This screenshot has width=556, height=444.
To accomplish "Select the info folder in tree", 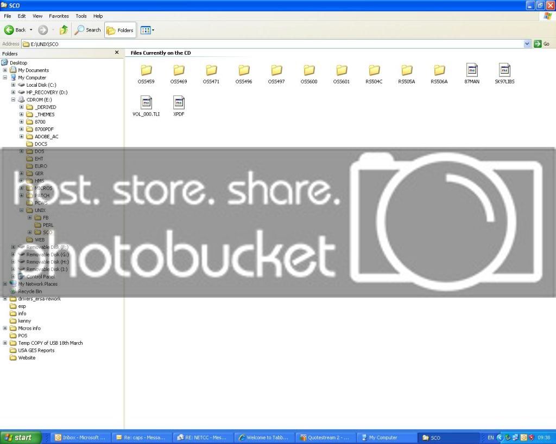I will pyautogui.click(x=22, y=314).
